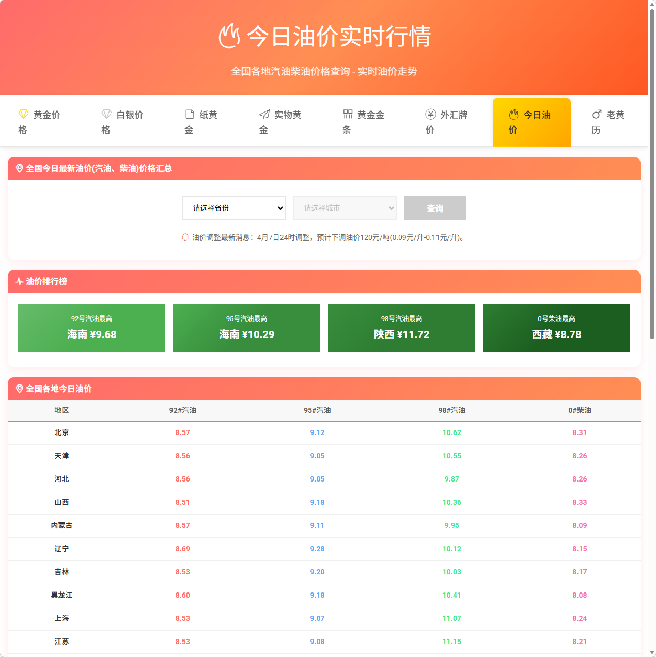Select the 北京 region row name

pyautogui.click(x=61, y=432)
